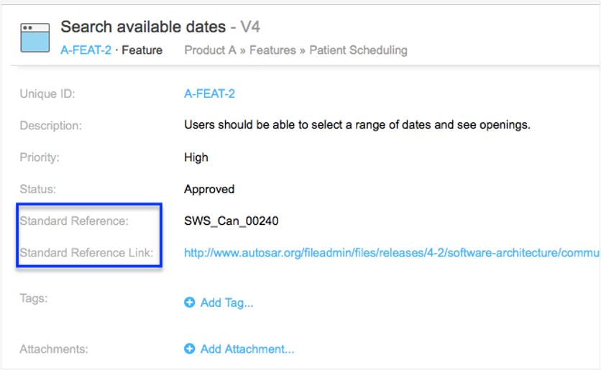Open Patient Scheduling in the breadcrumb
Image resolution: width=601 pixels, height=370 pixels.
(358, 50)
